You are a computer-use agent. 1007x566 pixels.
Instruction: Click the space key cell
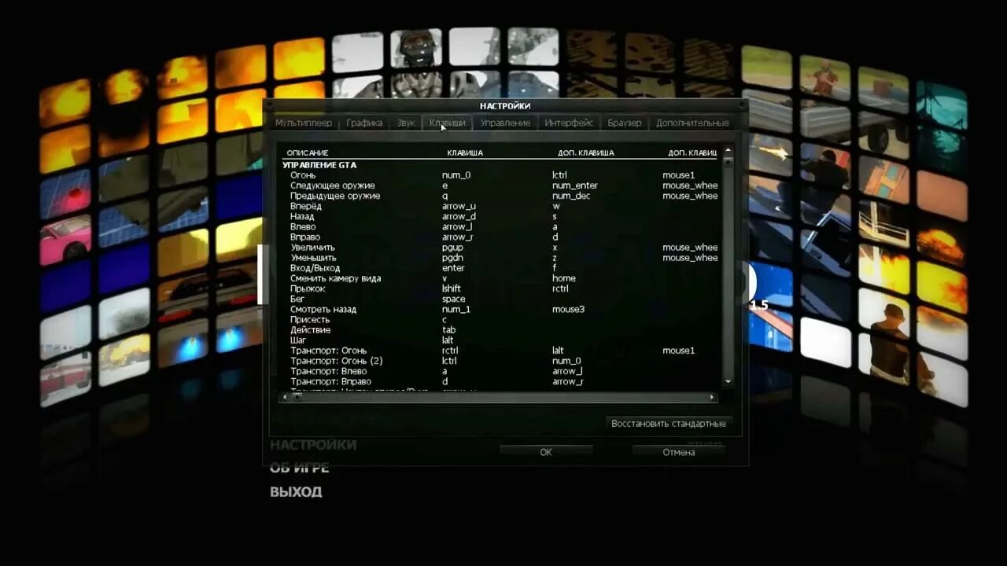pyautogui.click(x=453, y=299)
